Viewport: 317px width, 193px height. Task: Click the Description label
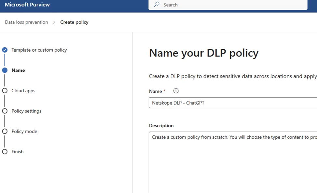[x=161, y=125]
